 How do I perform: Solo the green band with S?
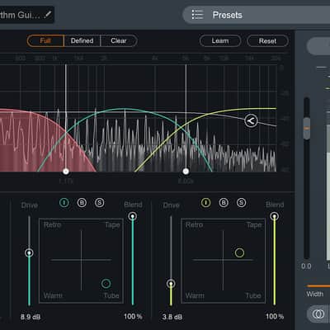(100, 203)
